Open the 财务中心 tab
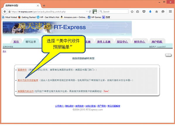Screen dimensions: 175x129 [140, 42]
